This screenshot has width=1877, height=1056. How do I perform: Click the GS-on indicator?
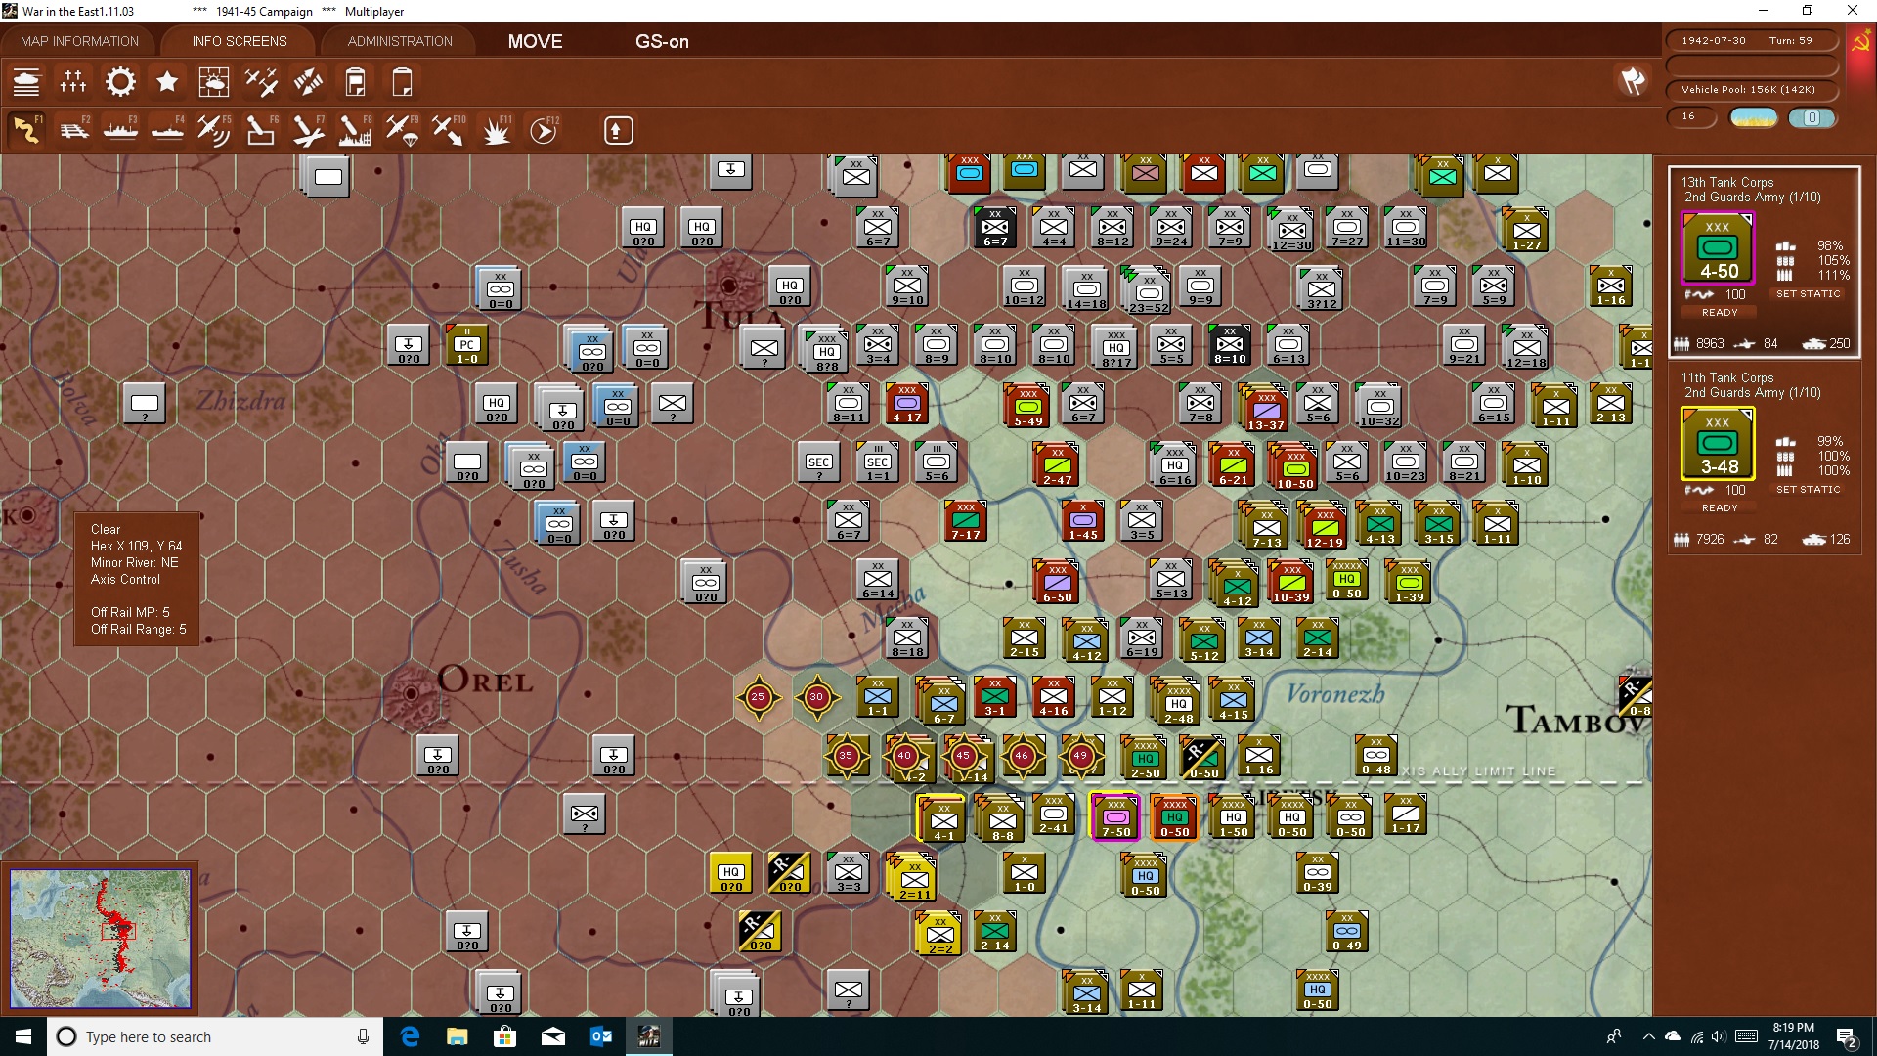coord(662,41)
